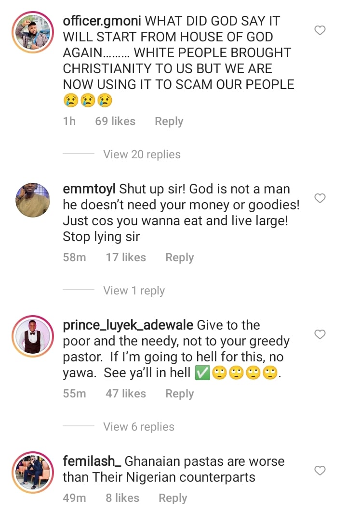Image resolution: width=347 pixels, height=511 pixels.
Task: Open officer.gmoni's profile picture
Action: (x=33, y=32)
